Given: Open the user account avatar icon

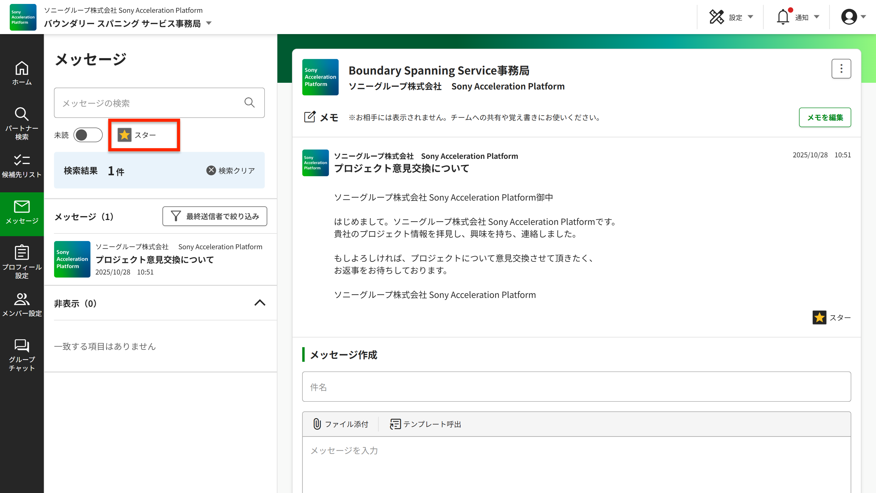Looking at the screenshot, I should click(x=849, y=17).
